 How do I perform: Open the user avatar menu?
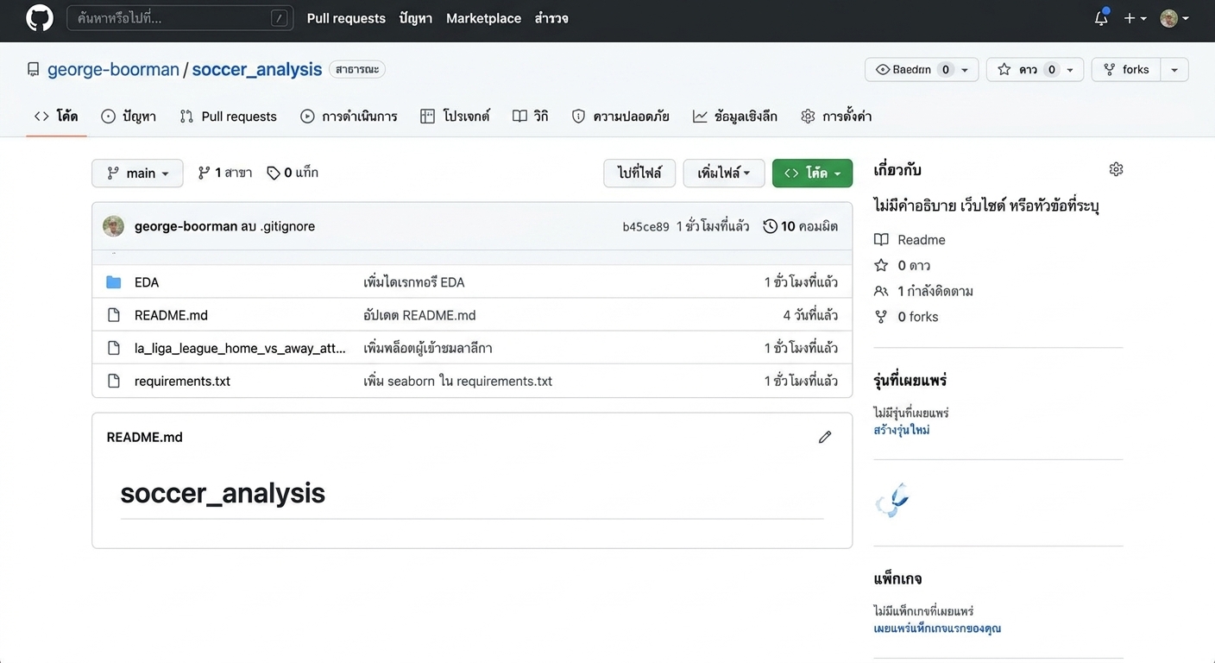[x=1174, y=18]
